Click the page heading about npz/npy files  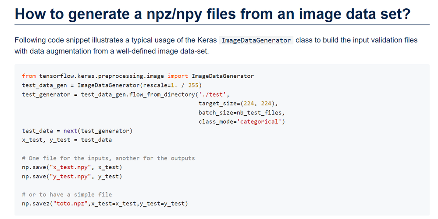(x=213, y=14)
